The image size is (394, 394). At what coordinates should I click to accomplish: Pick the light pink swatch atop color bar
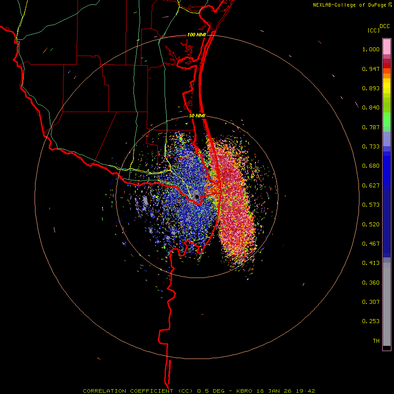[x=387, y=47]
